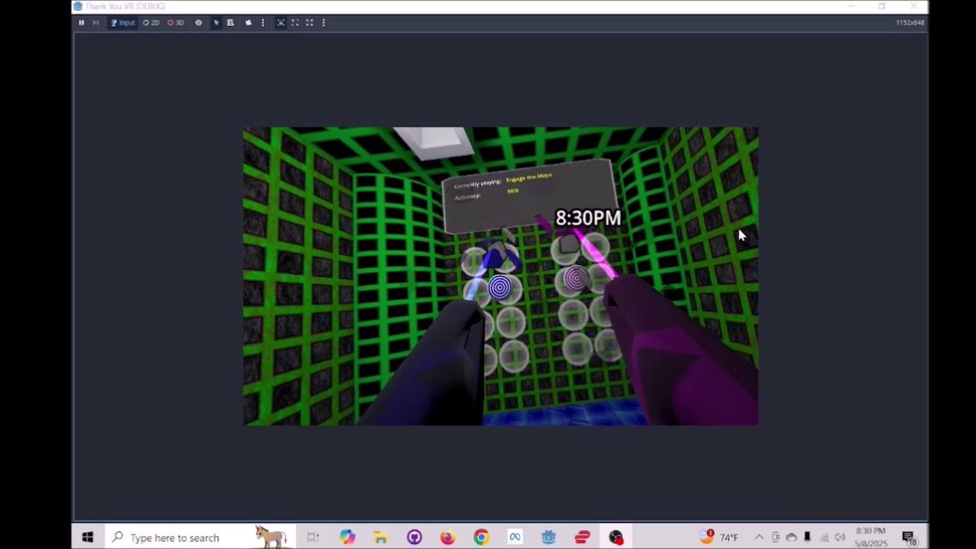Toggle the Input overlay panel
The width and height of the screenshot is (976, 549).
122,23
